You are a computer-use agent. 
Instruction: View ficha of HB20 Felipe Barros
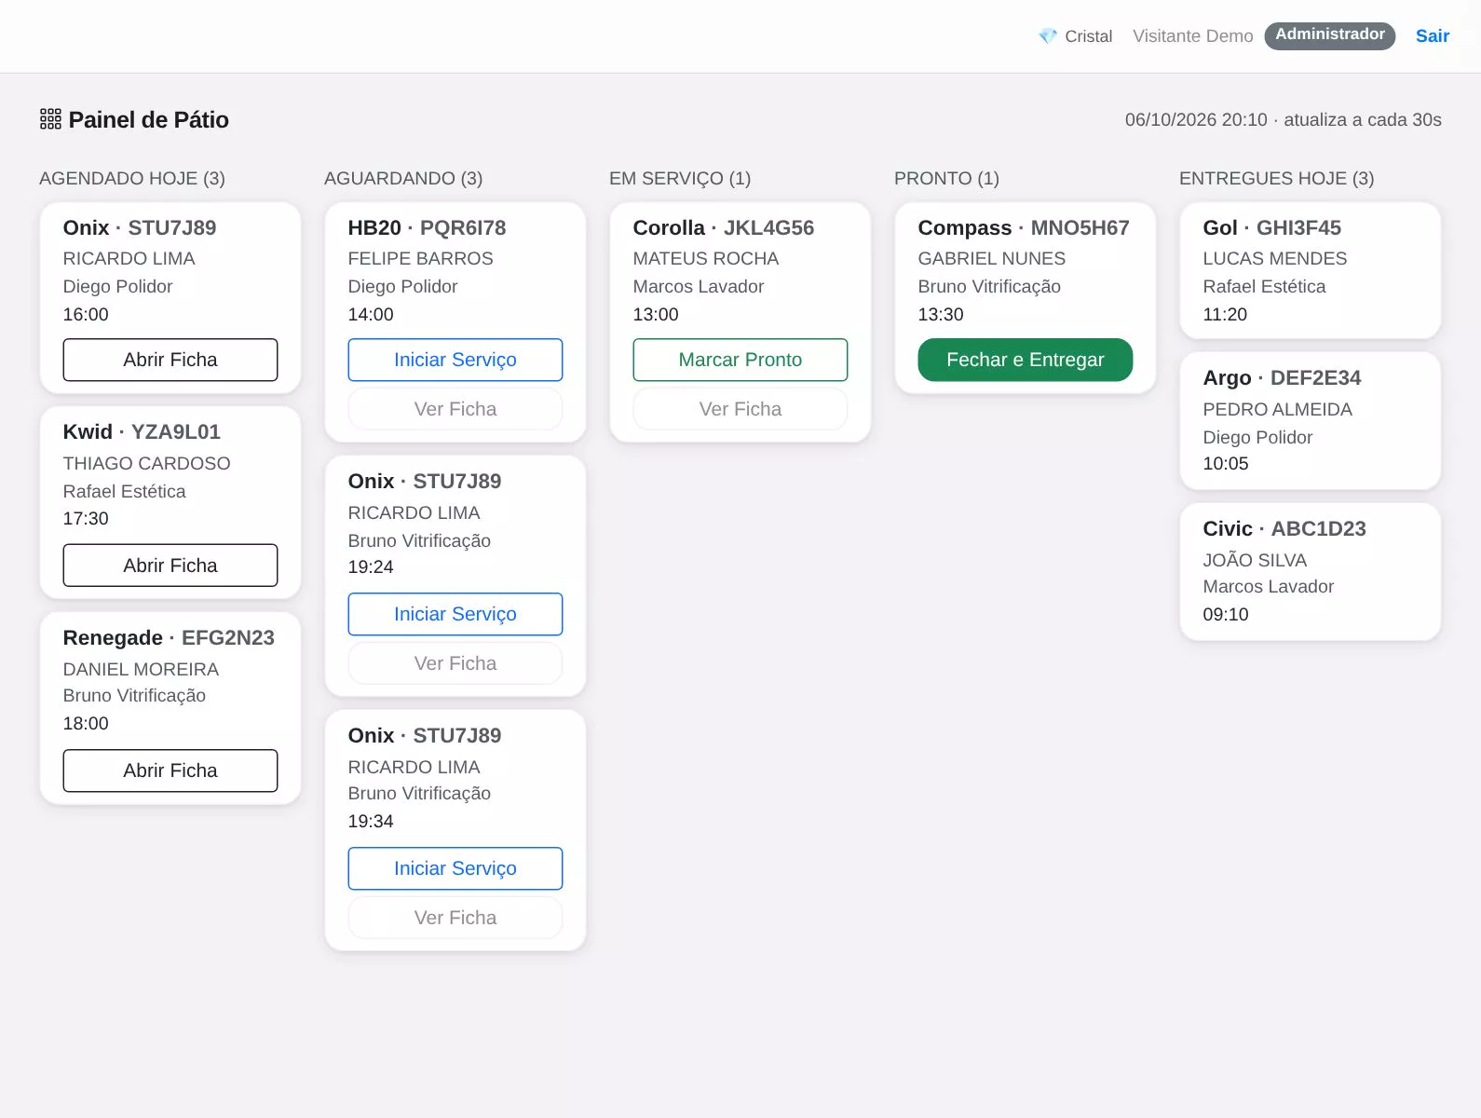[455, 409]
